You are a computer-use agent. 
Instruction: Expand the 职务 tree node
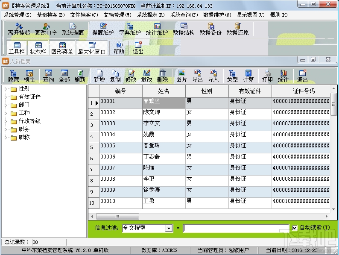(6, 129)
